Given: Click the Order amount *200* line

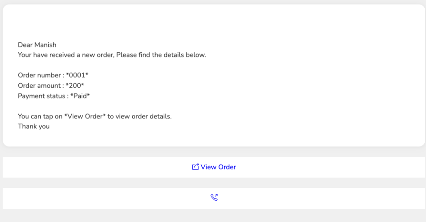Looking at the screenshot, I should (51, 86).
